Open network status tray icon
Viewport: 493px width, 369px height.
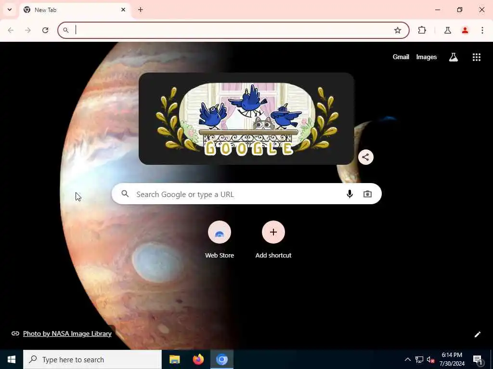(x=419, y=359)
